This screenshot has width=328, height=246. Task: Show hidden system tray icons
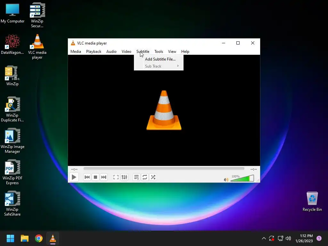264,238
